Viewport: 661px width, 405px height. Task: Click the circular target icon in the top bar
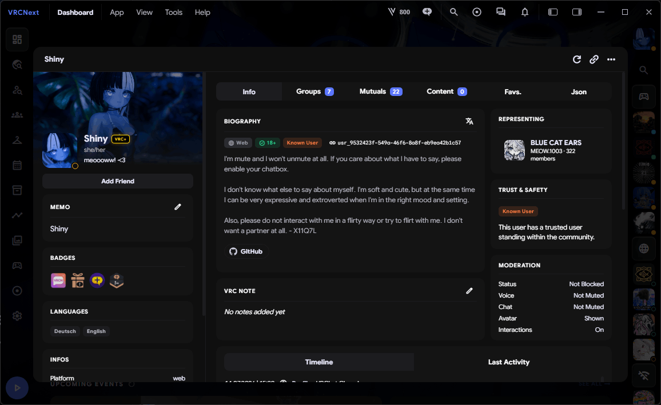pos(477,12)
